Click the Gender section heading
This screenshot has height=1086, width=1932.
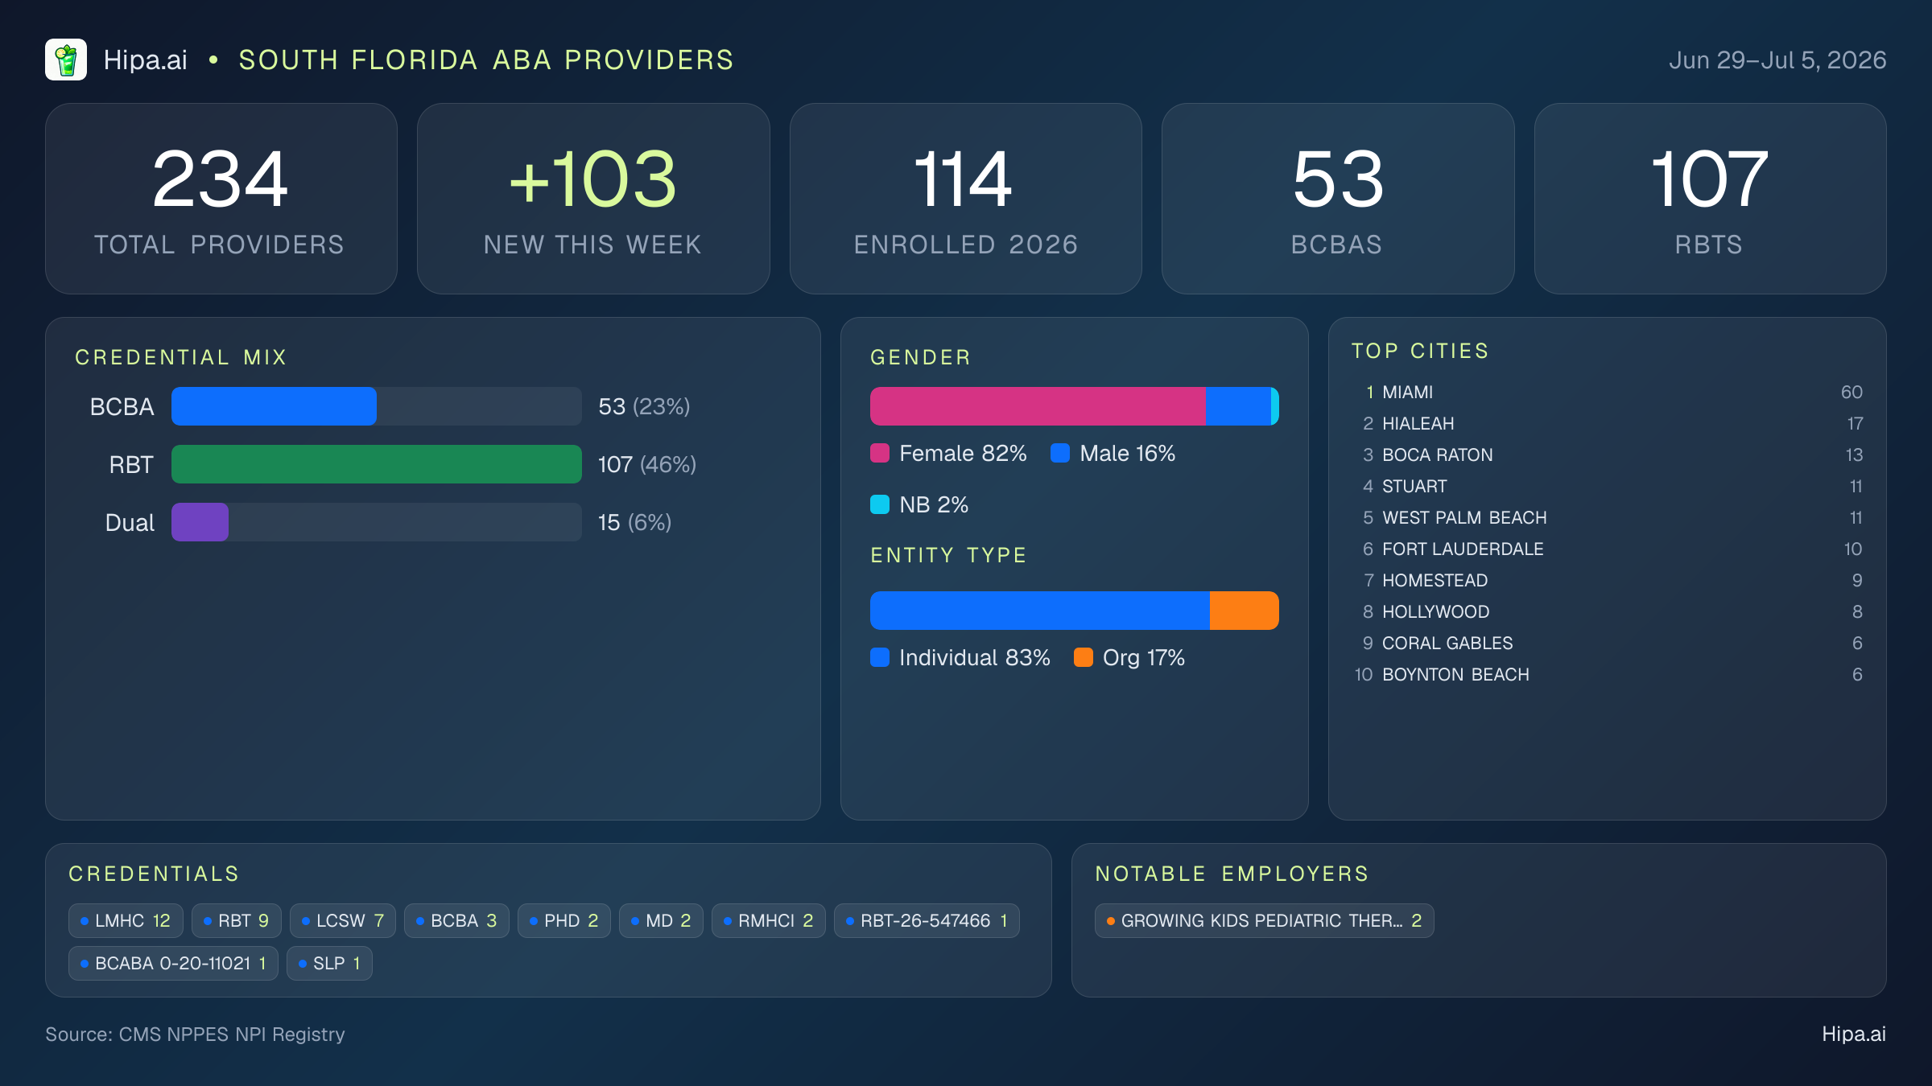tap(921, 357)
